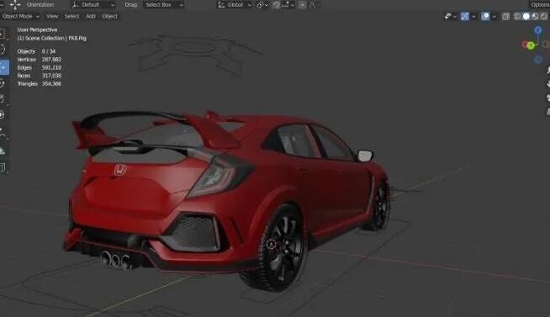Select the Transform tool
This screenshot has height=317, width=550.
click(3, 115)
